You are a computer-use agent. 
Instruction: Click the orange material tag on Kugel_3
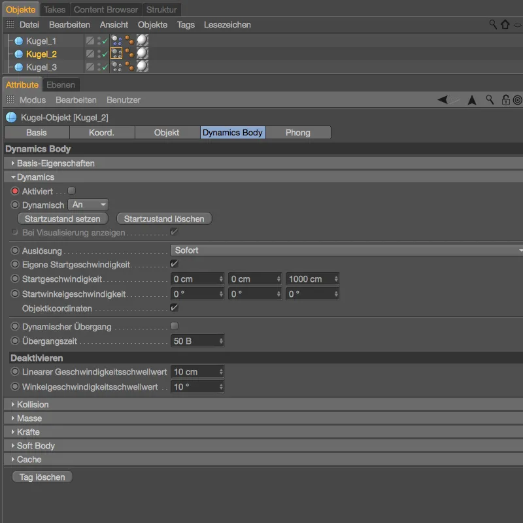(130, 67)
